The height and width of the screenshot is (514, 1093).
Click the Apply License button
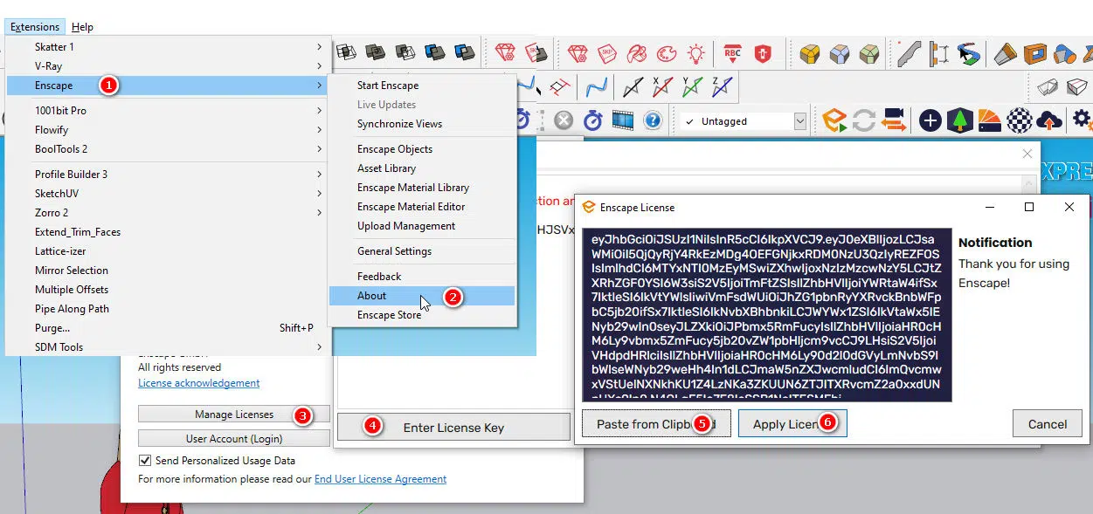792,423
